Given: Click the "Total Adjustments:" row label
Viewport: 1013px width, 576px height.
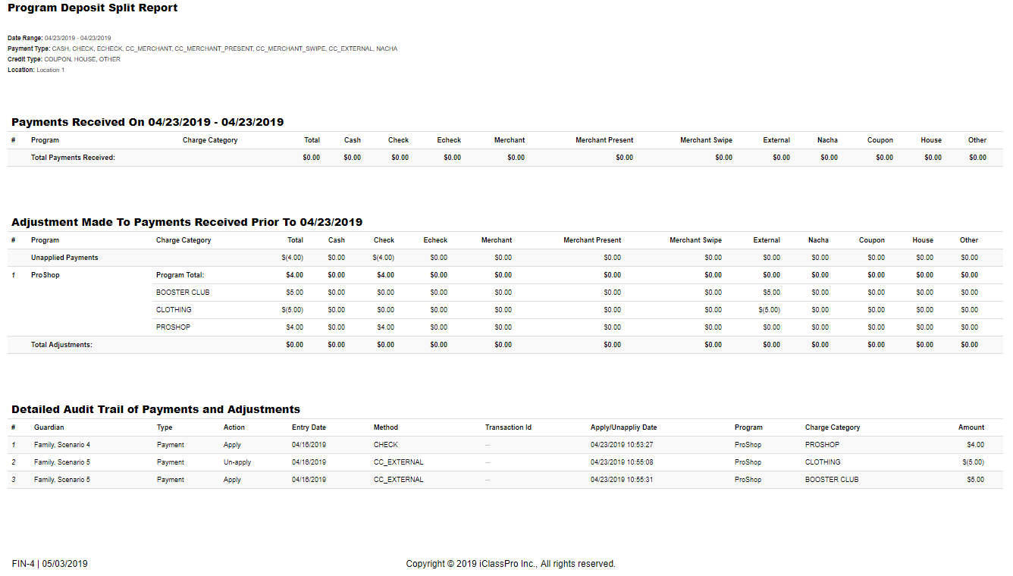Looking at the screenshot, I should (x=61, y=345).
